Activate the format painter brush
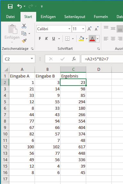 [24, 41]
